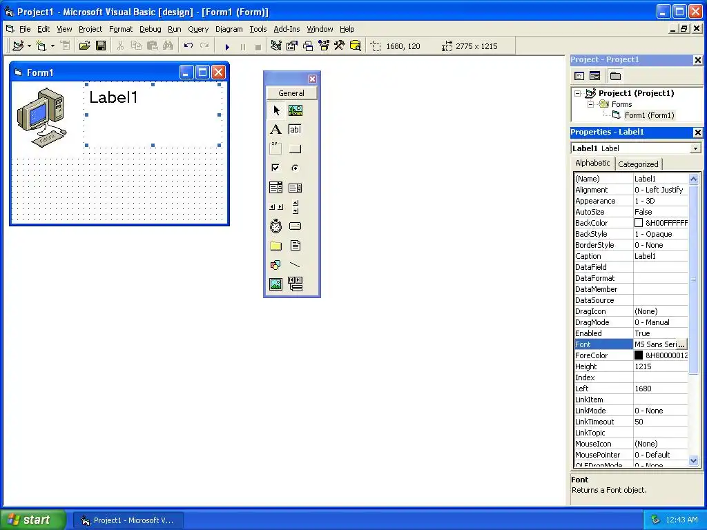The width and height of the screenshot is (707, 530).
Task: Select the DriveListBox control in the toolbox
Action: point(295,226)
